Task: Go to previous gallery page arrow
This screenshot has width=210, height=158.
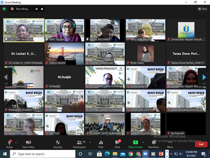Action: pyautogui.click(x=6, y=77)
